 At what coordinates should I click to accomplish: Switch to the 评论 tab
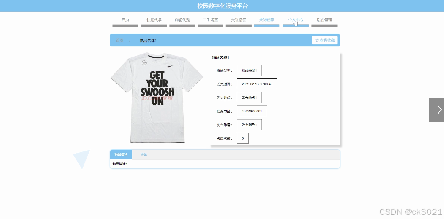(x=143, y=154)
